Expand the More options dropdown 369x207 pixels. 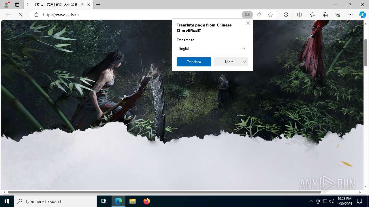click(231, 62)
